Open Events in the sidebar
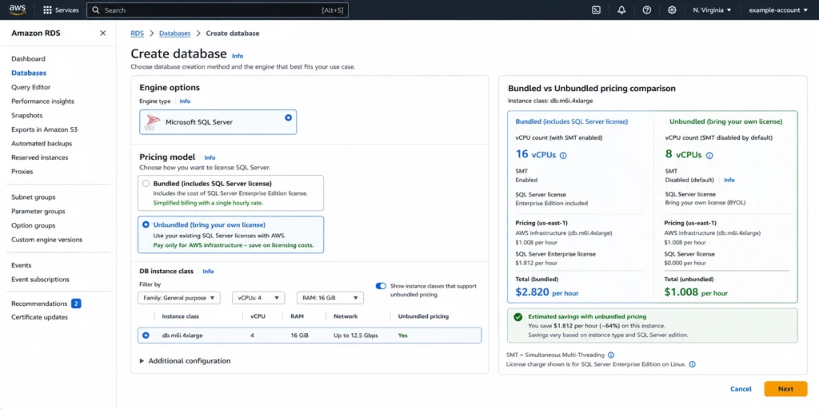The height and width of the screenshot is (409, 819). pyautogui.click(x=22, y=265)
